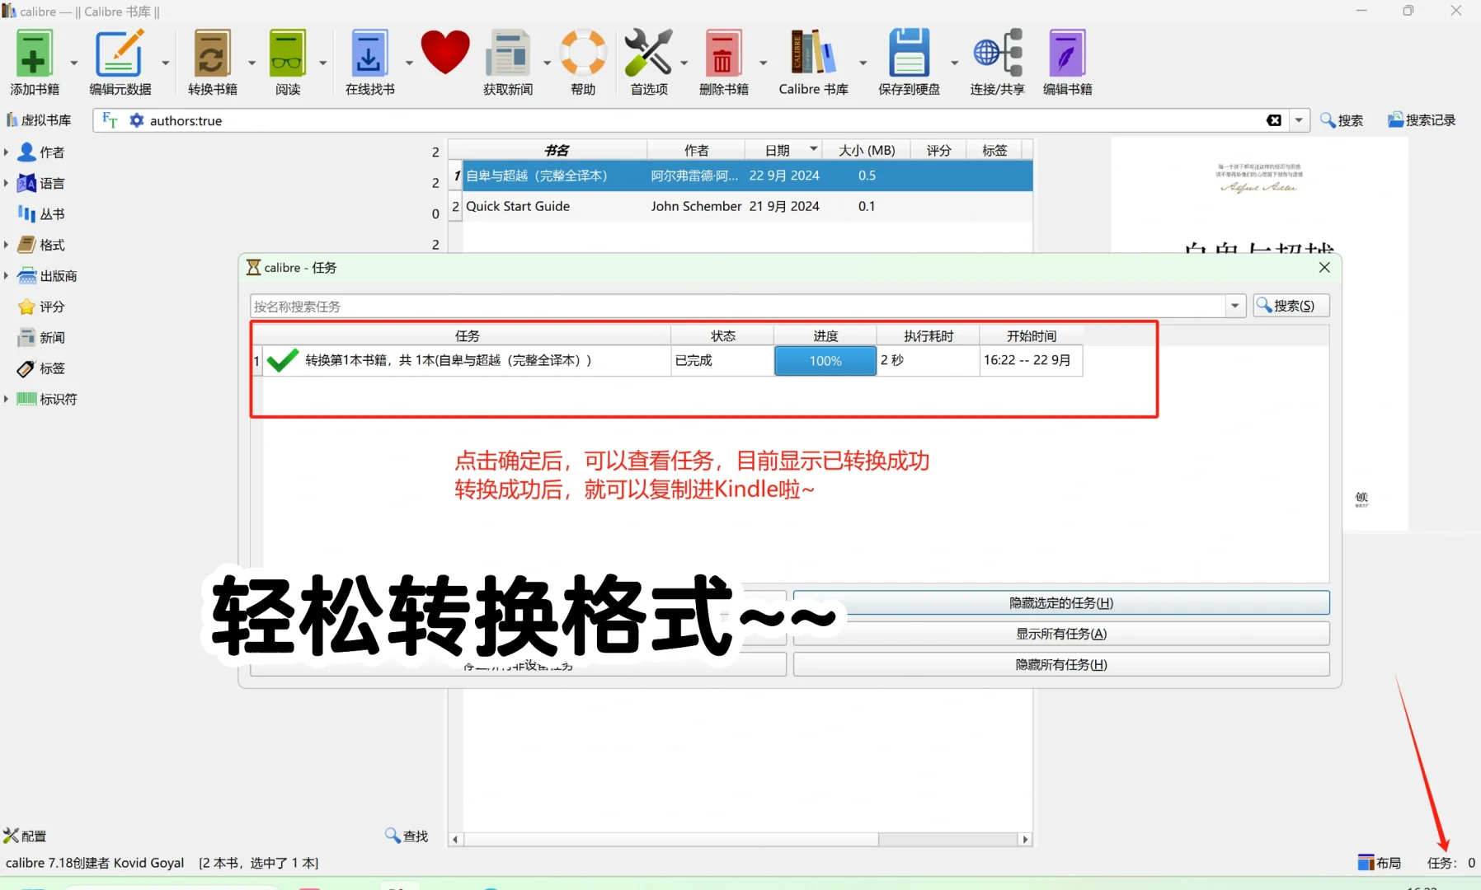
Task: Open the Virtual library (虚拟书库) button
Action: [39, 120]
